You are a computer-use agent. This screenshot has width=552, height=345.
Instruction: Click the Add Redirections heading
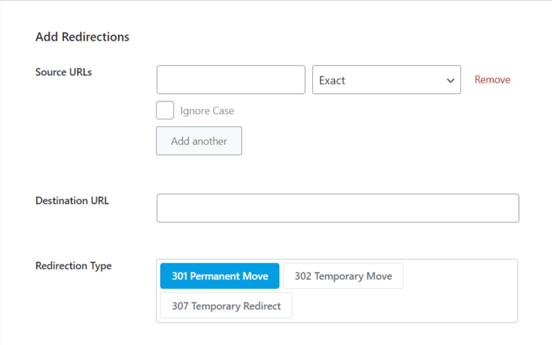tap(82, 37)
